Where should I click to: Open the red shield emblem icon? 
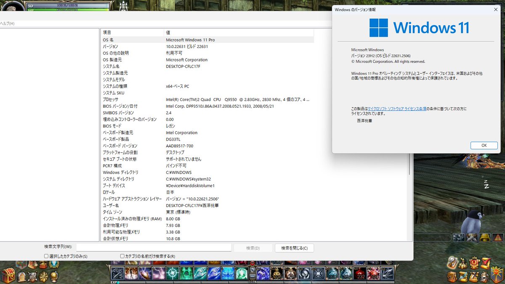click(474, 263)
